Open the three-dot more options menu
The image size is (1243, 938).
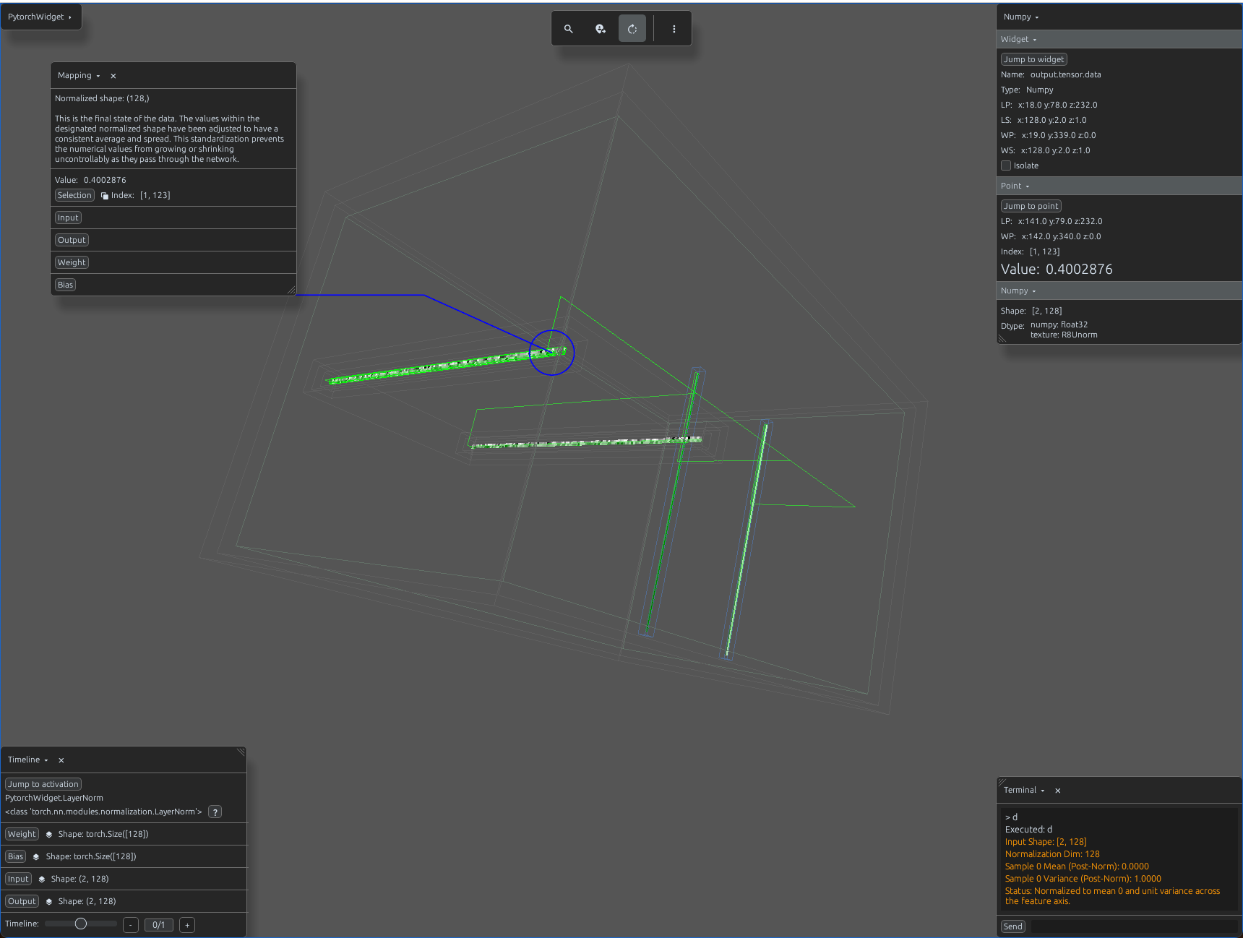674,29
